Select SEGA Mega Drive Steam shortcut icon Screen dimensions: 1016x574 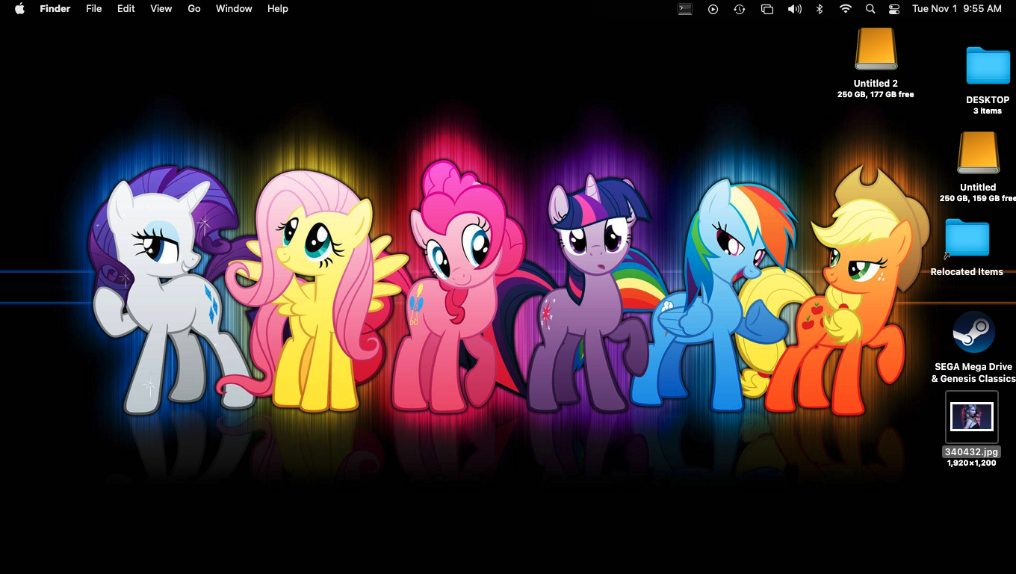pos(973,333)
